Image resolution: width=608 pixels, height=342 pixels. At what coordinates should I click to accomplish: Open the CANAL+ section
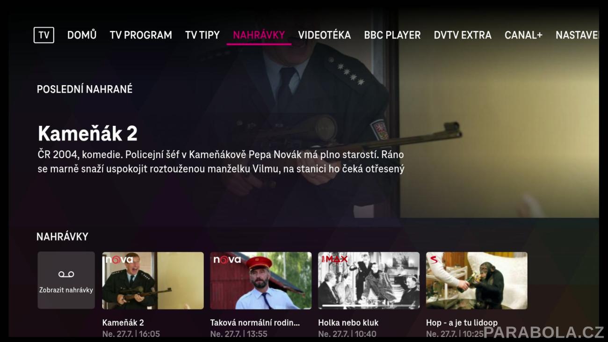(x=523, y=35)
